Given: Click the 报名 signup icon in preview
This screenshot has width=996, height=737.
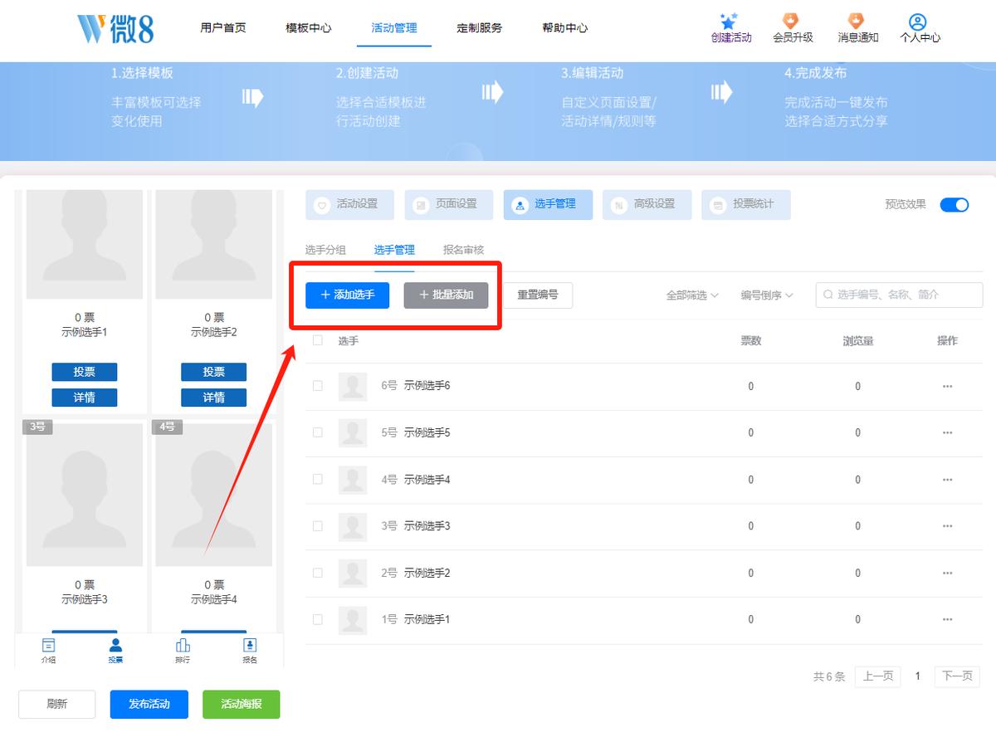Looking at the screenshot, I should point(250,646).
